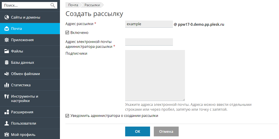Screen dimensions: 279x139
Task: Uncheck the Включено checkbox
Action: pos(67,33)
